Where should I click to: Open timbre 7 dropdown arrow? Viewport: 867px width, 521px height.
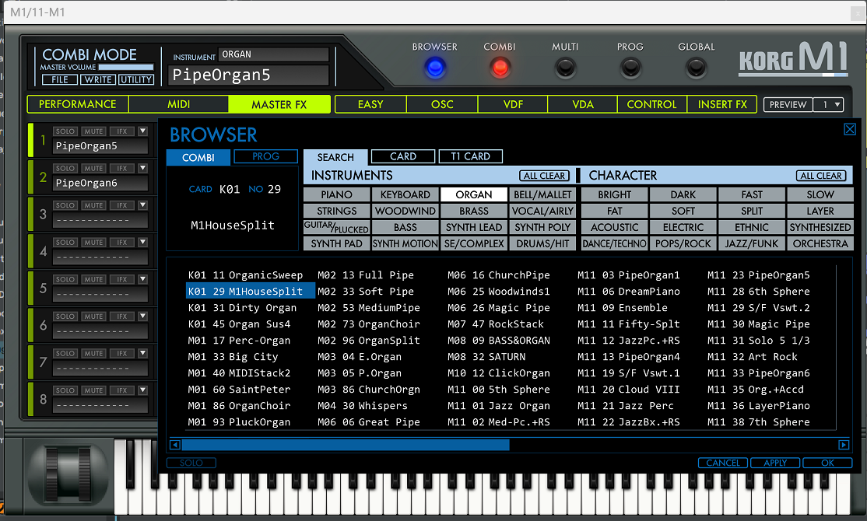[142, 354]
